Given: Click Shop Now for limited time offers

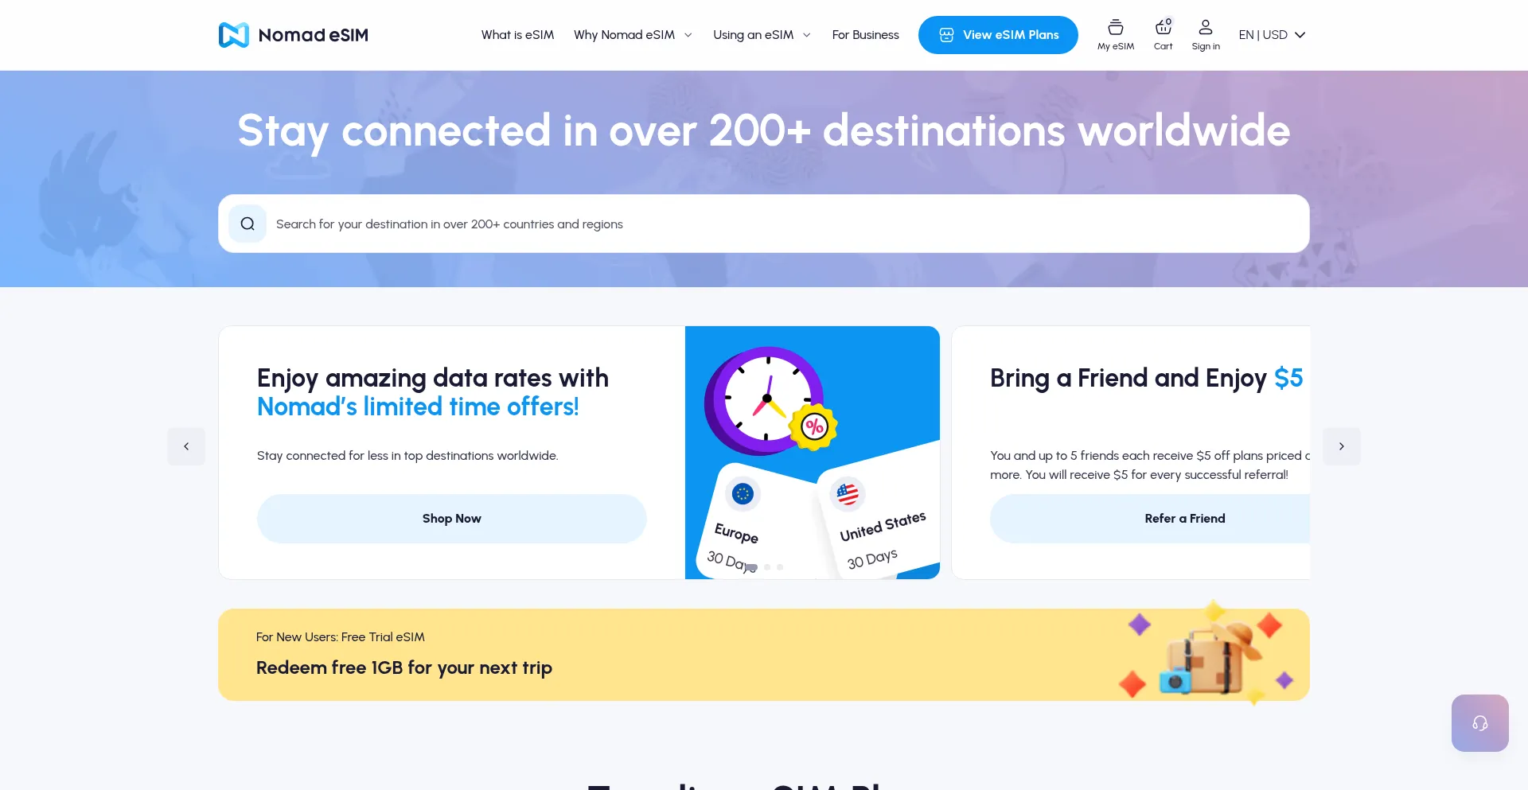Looking at the screenshot, I should pos(451,518).
